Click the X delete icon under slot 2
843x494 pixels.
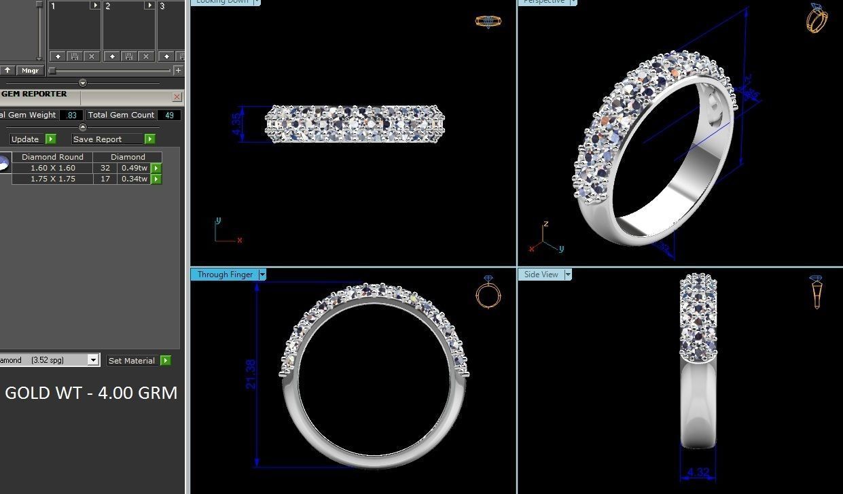click(146, 56)
